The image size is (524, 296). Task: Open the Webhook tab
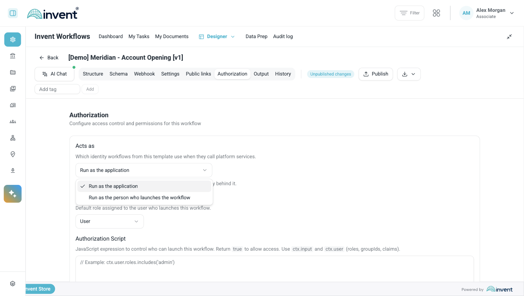point(144,74)
